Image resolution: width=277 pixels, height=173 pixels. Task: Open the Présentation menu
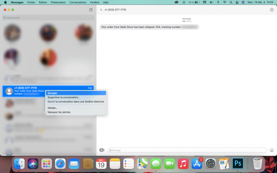point(58,2)
